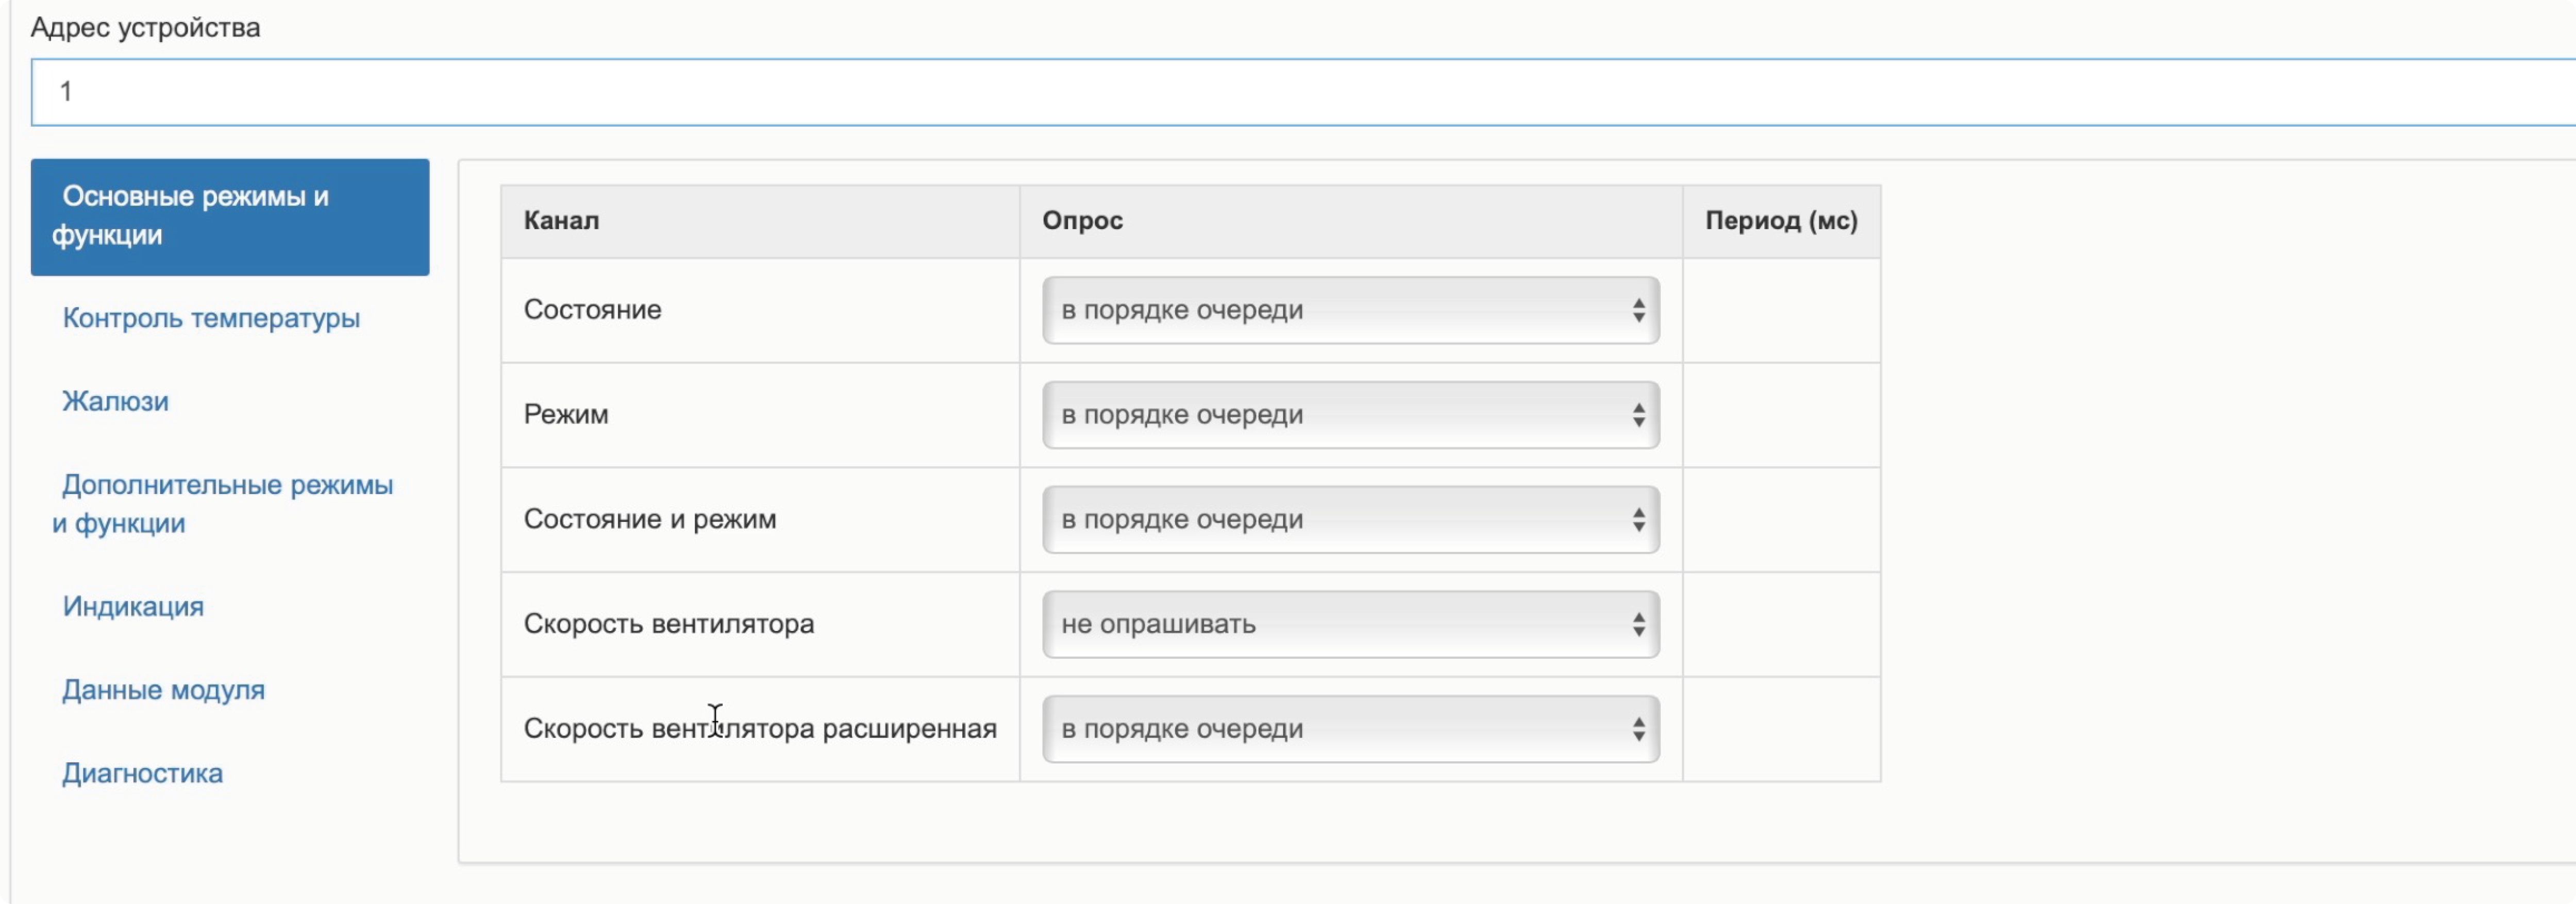Click the Опрос column header
Image resolution: width=2576 pixels, height=904 pixels.
1082,221
